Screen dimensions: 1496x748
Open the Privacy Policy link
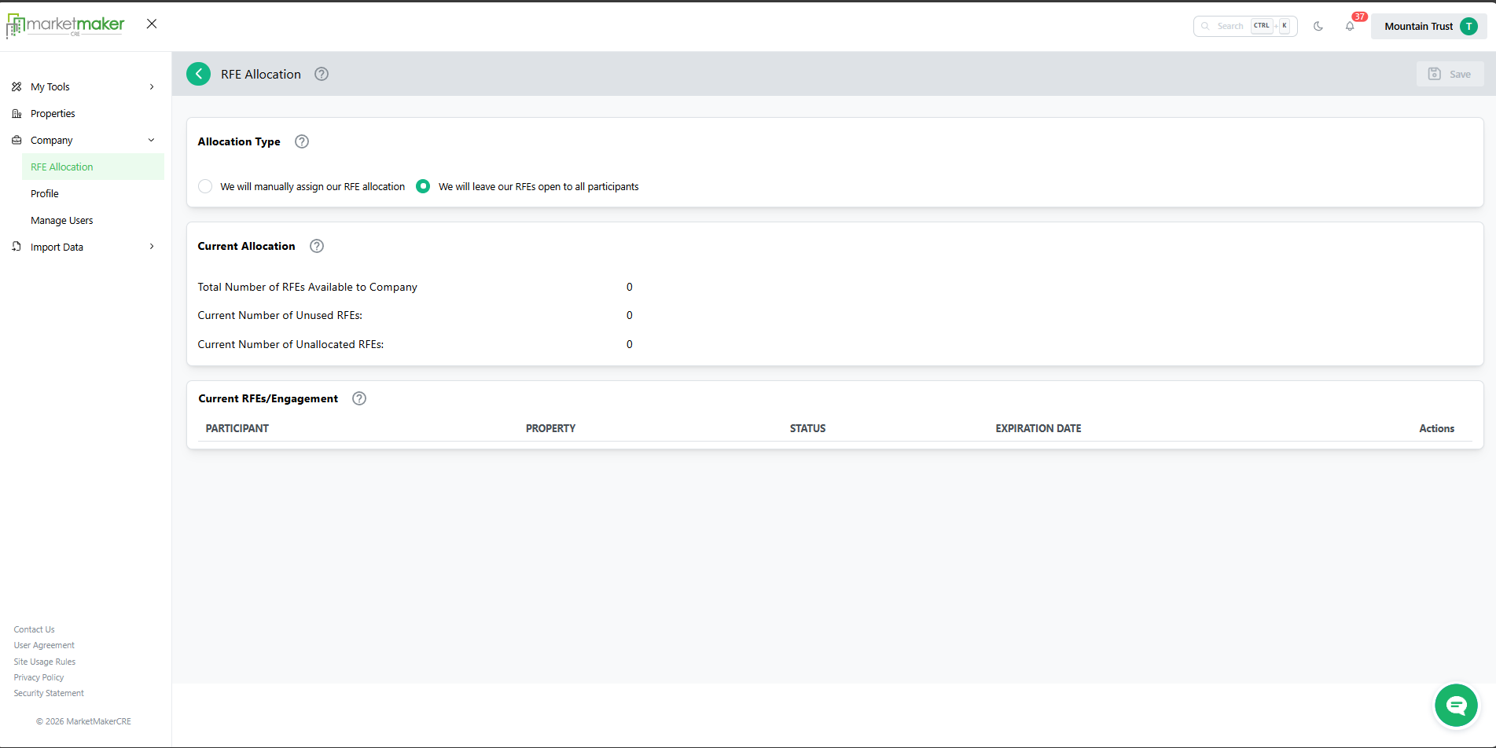tap(39, 677)
